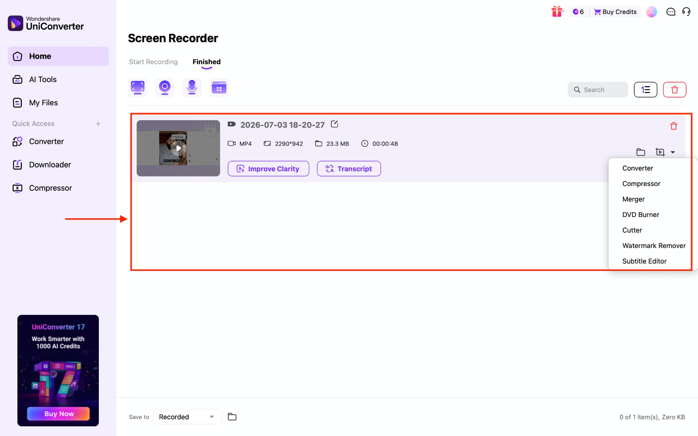Click the Improve Clarity button

(269, 169)
